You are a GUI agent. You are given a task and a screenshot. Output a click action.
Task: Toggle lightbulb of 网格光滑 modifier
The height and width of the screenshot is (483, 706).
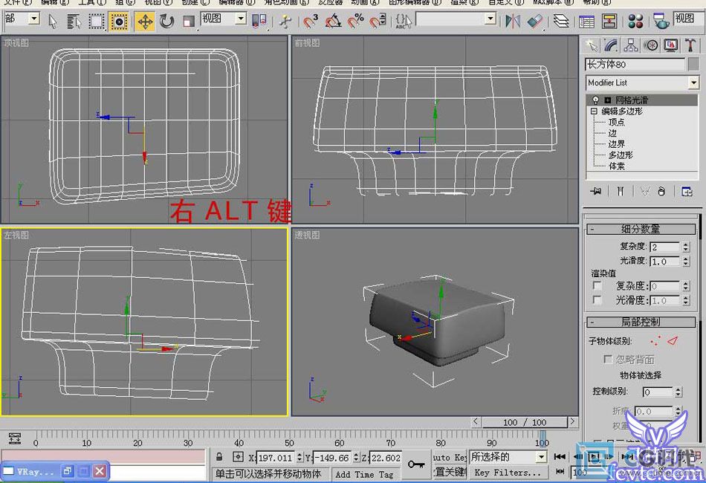pos(596,100)
